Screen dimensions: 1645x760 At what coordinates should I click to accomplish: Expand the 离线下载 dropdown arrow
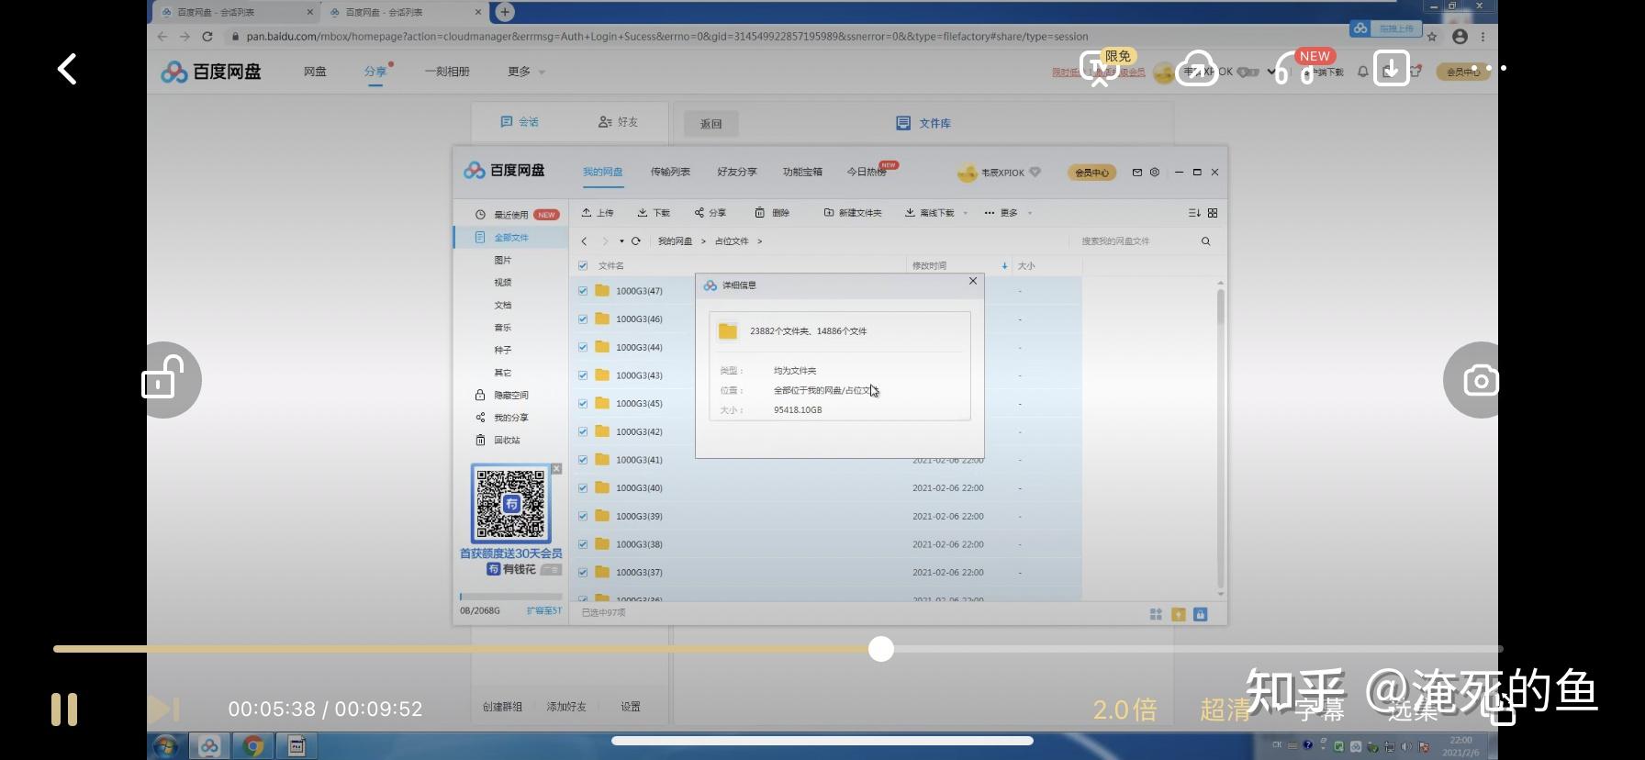pyautogui.click(x=966, y=213)
